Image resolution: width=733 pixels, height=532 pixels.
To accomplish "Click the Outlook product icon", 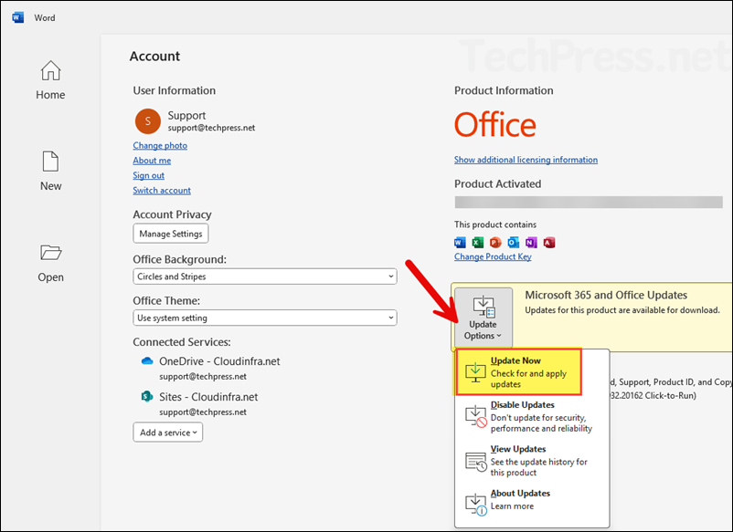I will tap(514, 242).
